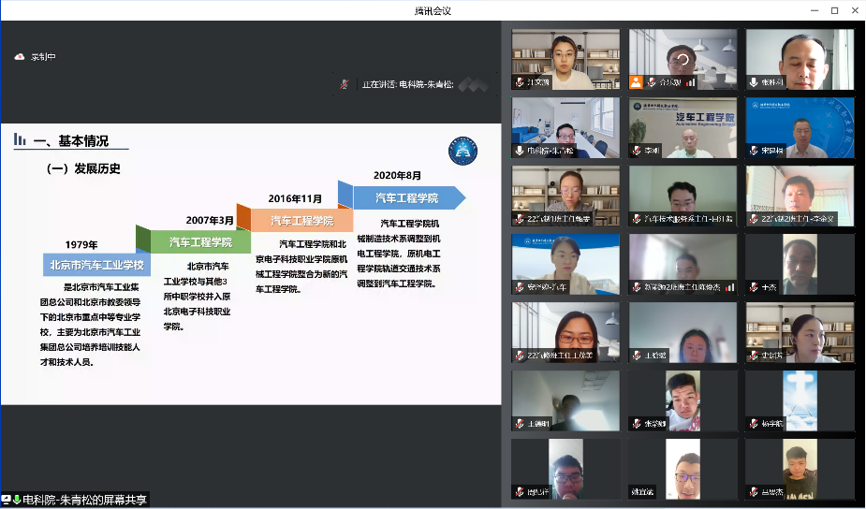Screen dimensions: 866x509
Task: Click the blue 北京市汽车工业学校 timeline banner
Action: click(97, 265)
